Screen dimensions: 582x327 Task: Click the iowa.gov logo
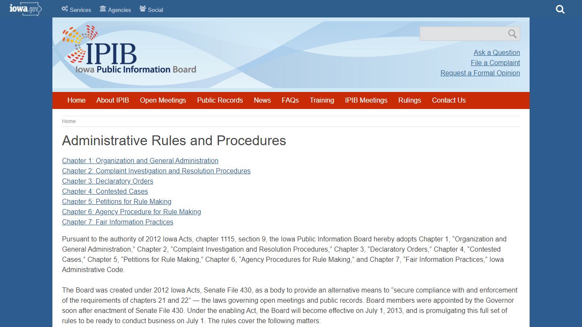click(x=25, y=9)
